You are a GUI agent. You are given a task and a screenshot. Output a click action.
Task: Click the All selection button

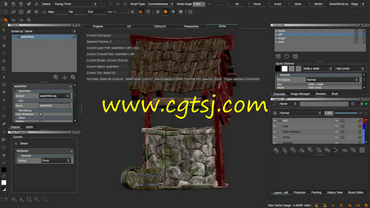click(237, 4)
